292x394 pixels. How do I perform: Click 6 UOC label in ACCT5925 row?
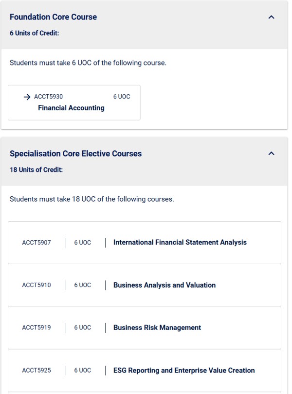[82, 370]
